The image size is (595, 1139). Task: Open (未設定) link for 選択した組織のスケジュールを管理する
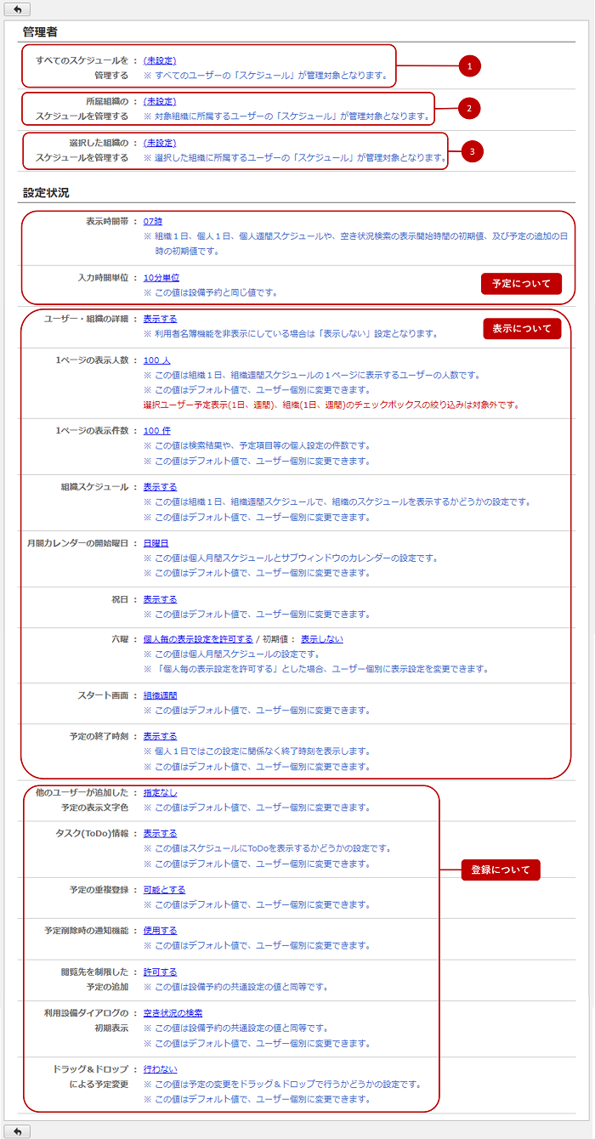click(x=160, y=142)
